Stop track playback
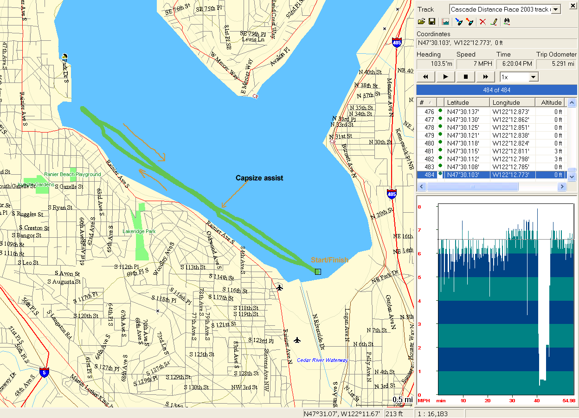 click(x=465, y=77)
